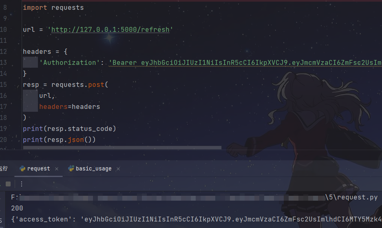
Task: Switch to the basic_usage run tab
Action: 93,169
